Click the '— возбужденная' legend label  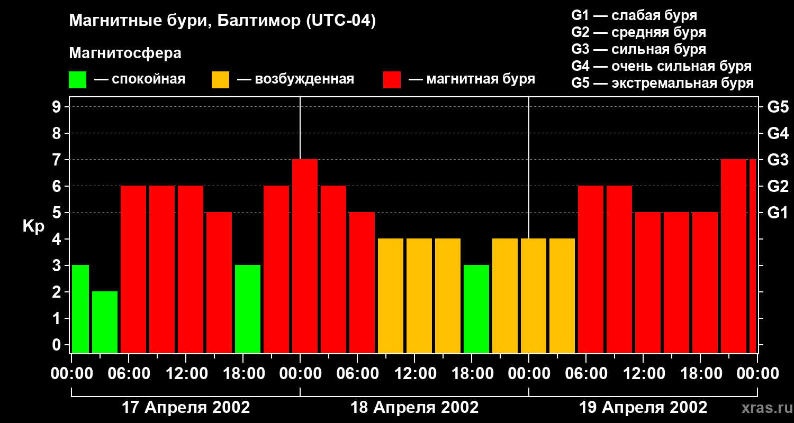point(295,79)
